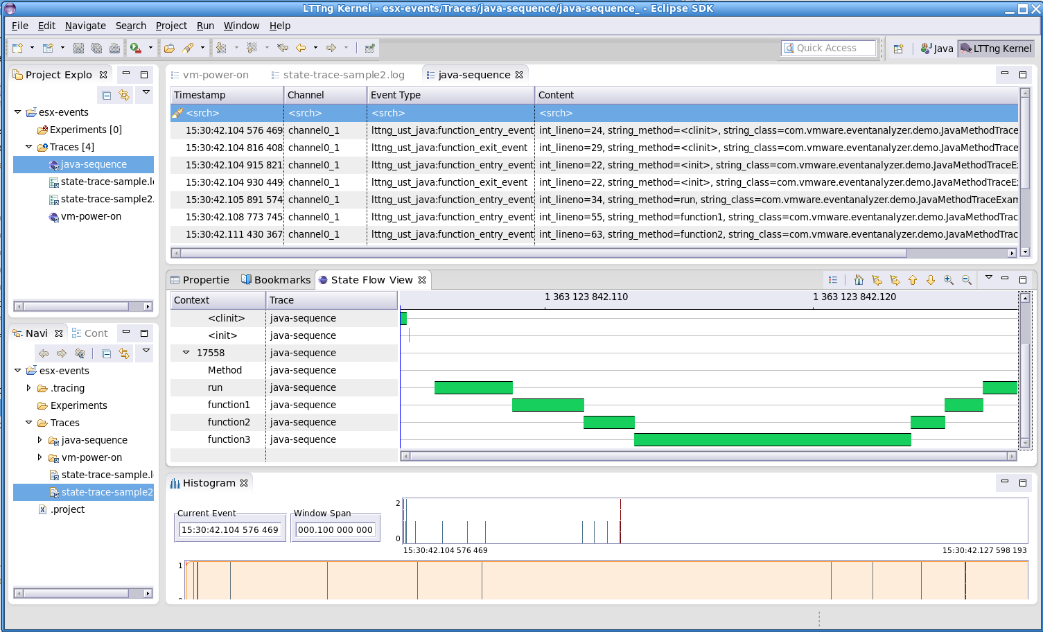Reset time scale with the home icon
Screen dimensions: 1043x632
[859, 280]
